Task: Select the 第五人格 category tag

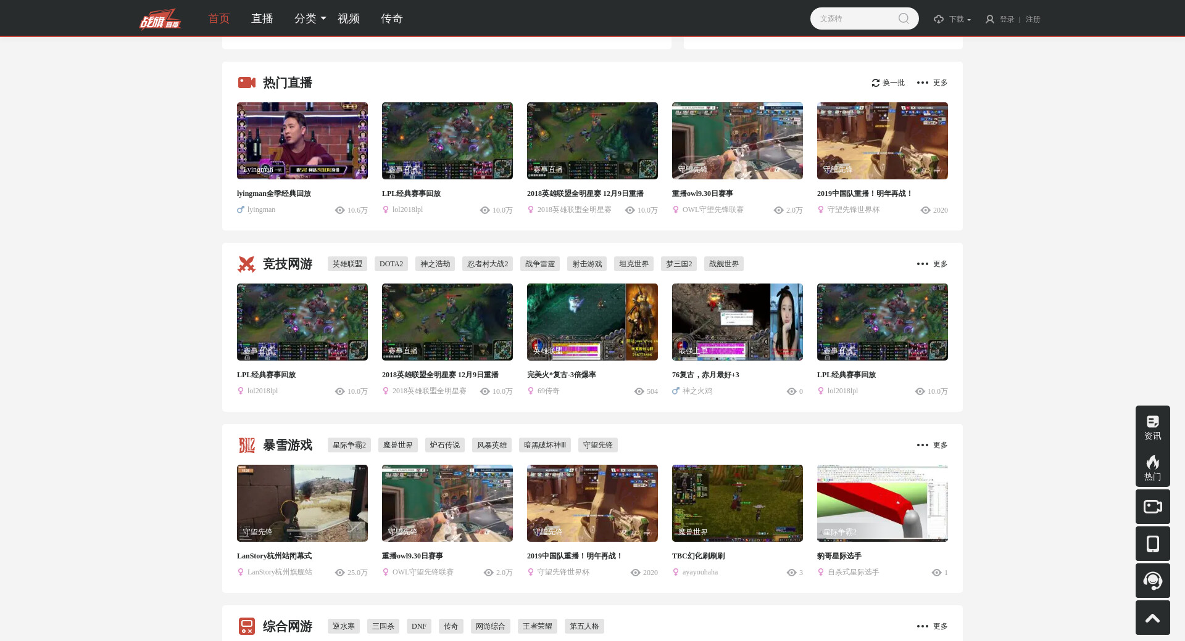Action: [x=584, y=626]
